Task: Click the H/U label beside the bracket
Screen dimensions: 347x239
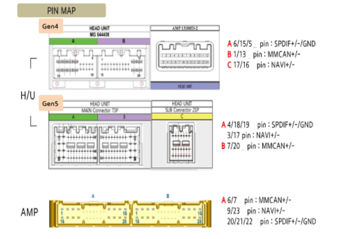Action: (x=28, y=95)
